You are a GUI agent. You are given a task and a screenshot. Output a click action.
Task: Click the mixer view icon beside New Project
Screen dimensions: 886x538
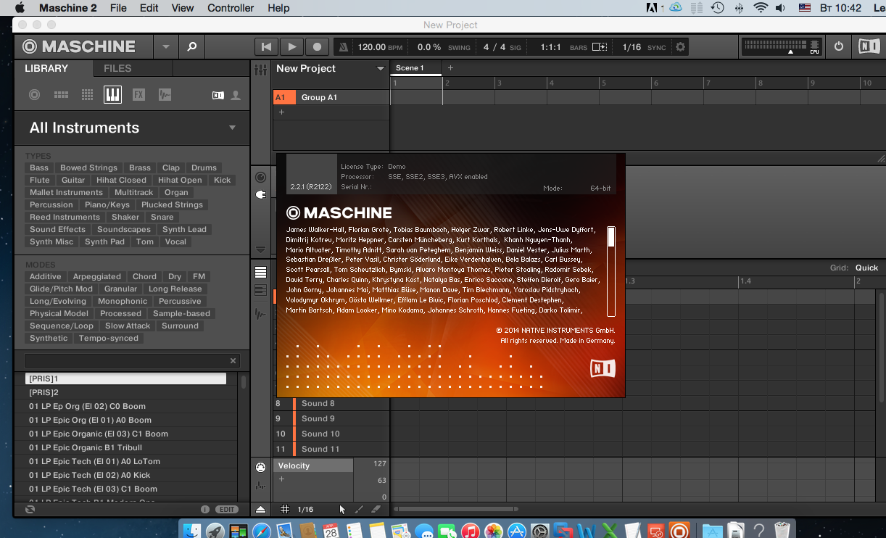(x=261, y=69)
